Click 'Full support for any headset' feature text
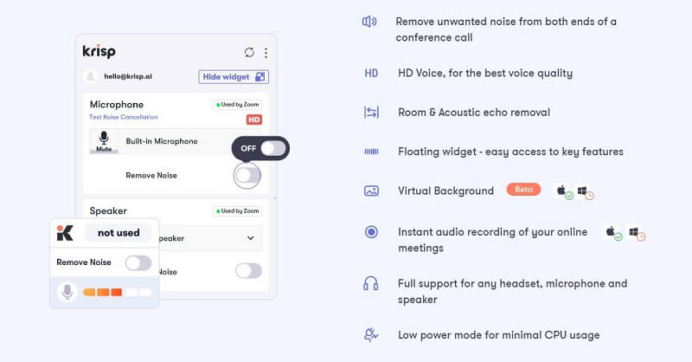The height and width of the screenshot is (362, 692). point(512,291)
